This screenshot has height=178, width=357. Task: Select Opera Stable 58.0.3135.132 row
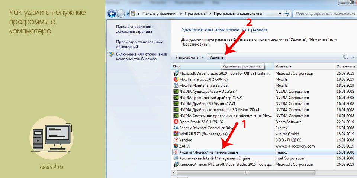(264, 122)
